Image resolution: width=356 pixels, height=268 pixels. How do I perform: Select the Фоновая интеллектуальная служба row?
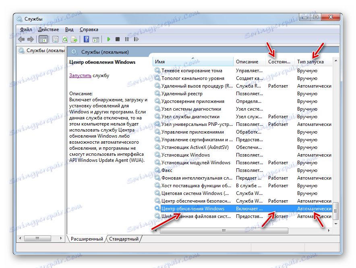pos(242,178)
